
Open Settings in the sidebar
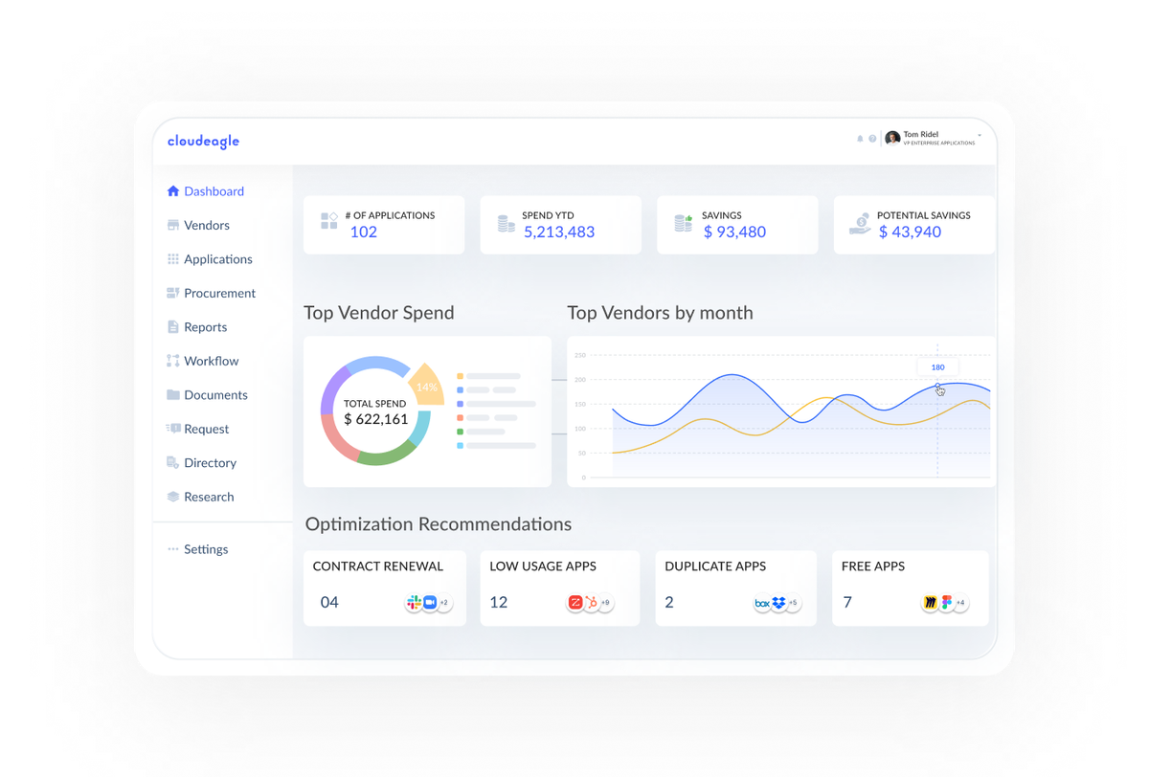[205, 549]
